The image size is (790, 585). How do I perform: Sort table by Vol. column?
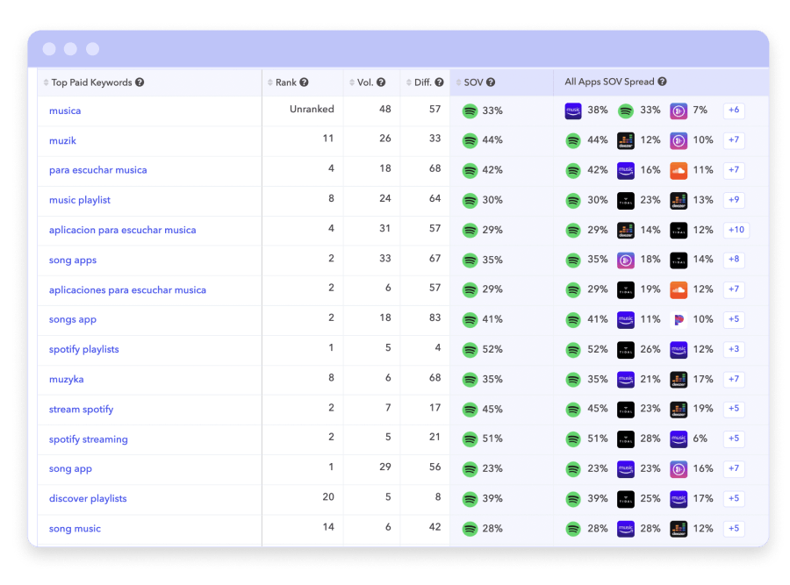352,82
